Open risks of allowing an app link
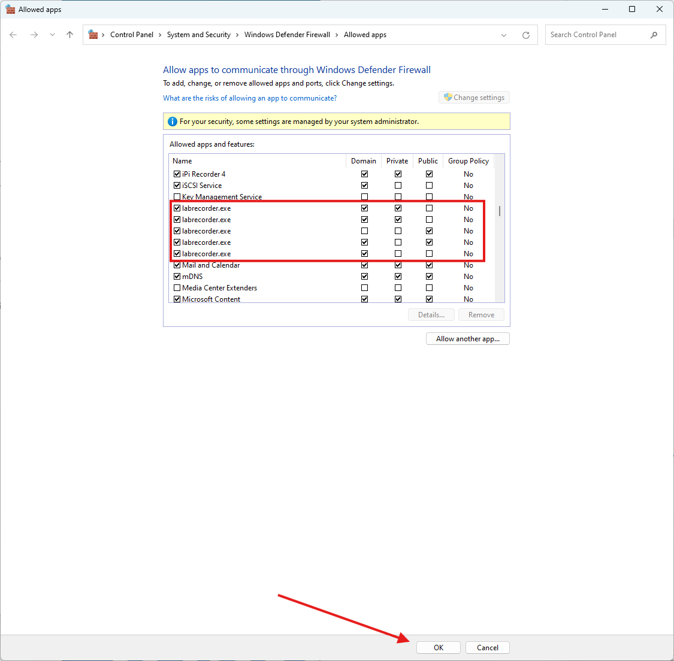This screenshot has width=674, height=661. pos(250,98)
